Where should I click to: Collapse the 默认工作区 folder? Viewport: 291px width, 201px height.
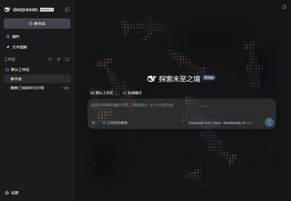click(x=18, y=69)
